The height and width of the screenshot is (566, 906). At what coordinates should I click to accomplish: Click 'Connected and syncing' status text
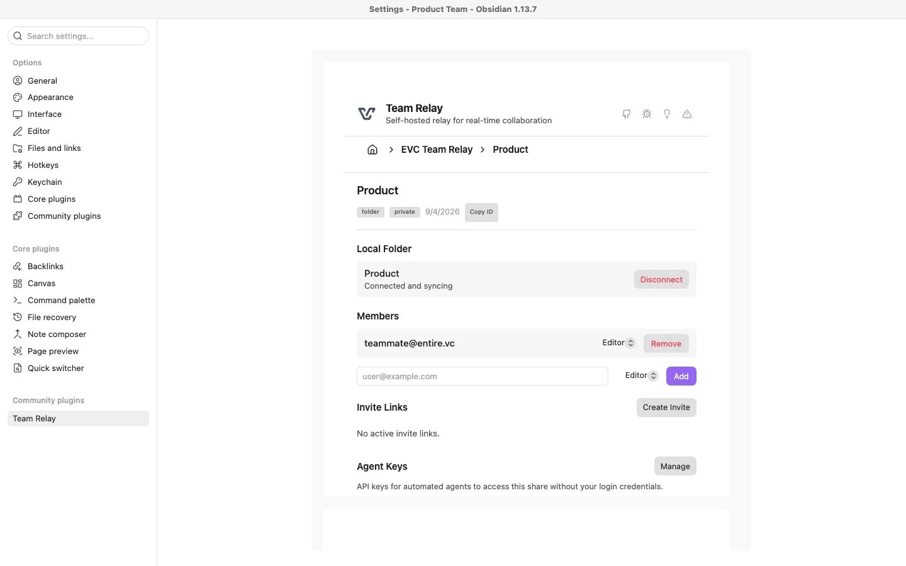408,286
